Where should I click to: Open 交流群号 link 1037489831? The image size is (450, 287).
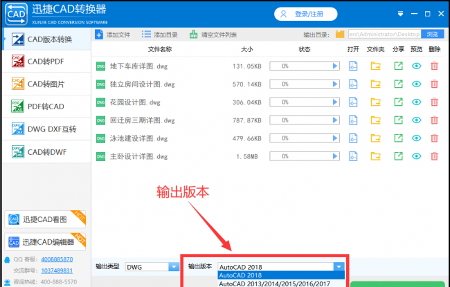pos(57,270)
